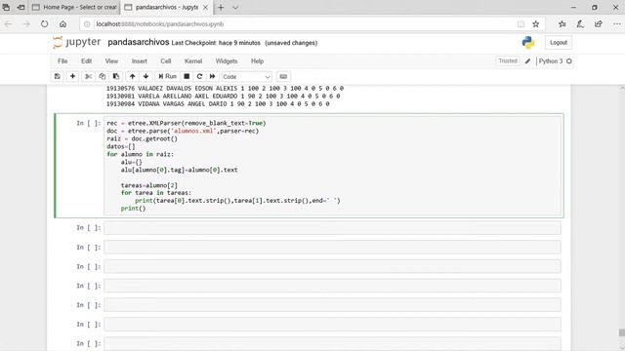The width and height of the screenshot is (625, 351).
Task: Open reading view icon in address bar
Action: point(521,24)
